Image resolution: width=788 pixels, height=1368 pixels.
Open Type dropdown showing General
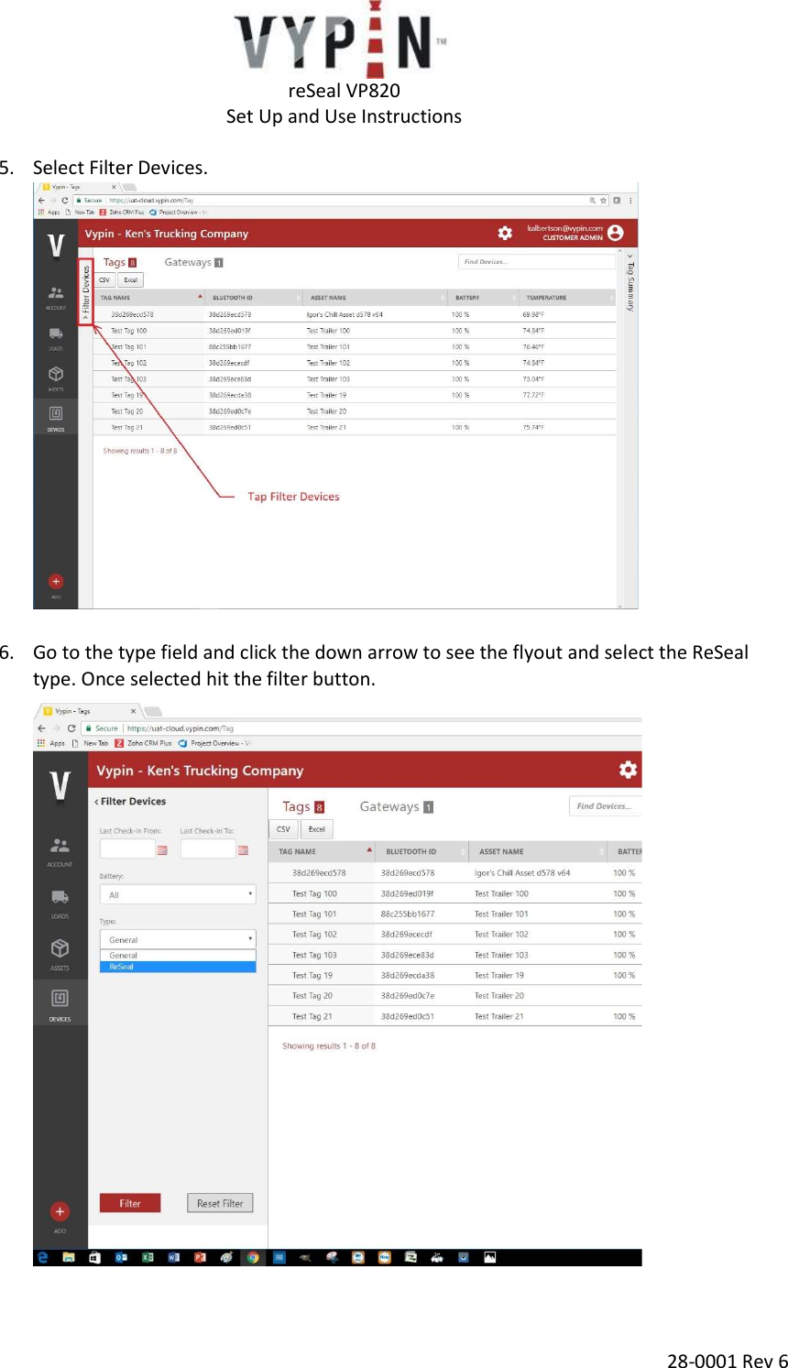click(178, 939)
